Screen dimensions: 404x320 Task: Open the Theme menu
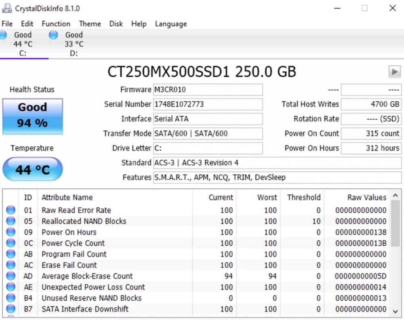(x=90, y=24)
